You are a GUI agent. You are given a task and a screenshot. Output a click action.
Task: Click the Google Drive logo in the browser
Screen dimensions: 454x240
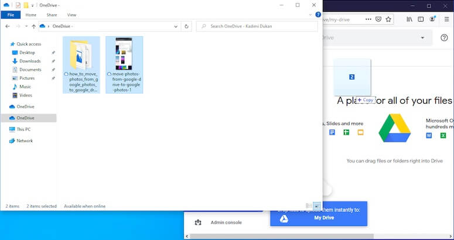coord(395,128)
